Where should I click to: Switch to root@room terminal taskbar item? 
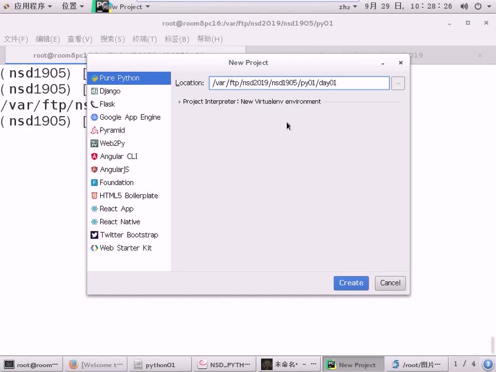pyautogui.click(x=32, y=365)
